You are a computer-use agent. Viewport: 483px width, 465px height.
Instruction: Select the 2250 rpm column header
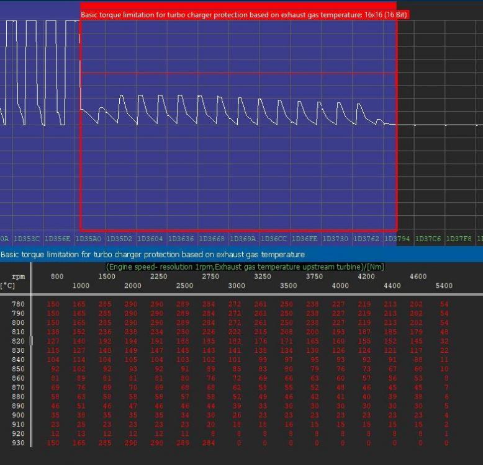(x=158, y=277)
